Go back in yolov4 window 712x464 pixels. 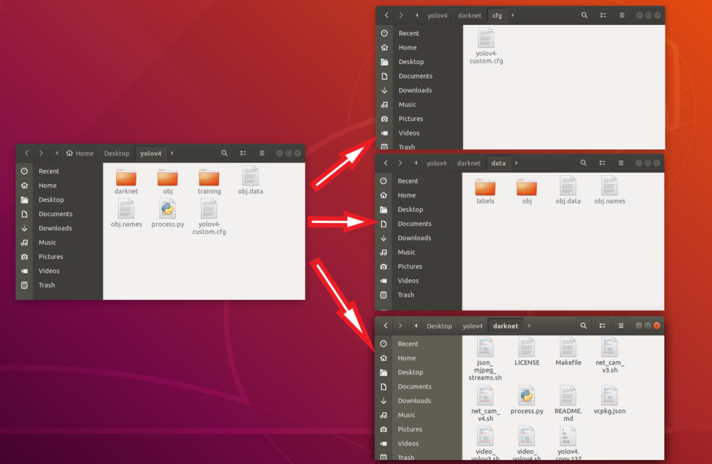pos(26,154)
